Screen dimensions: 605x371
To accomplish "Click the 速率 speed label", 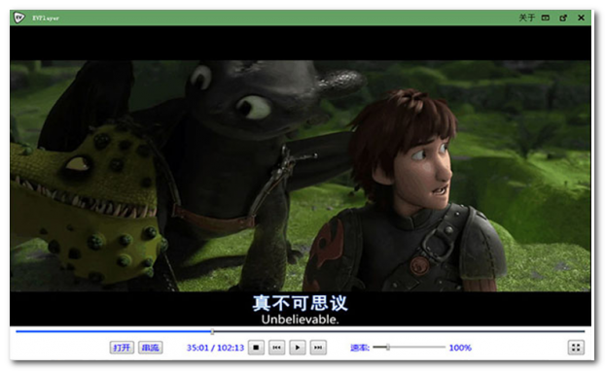I will coord(360,348).
